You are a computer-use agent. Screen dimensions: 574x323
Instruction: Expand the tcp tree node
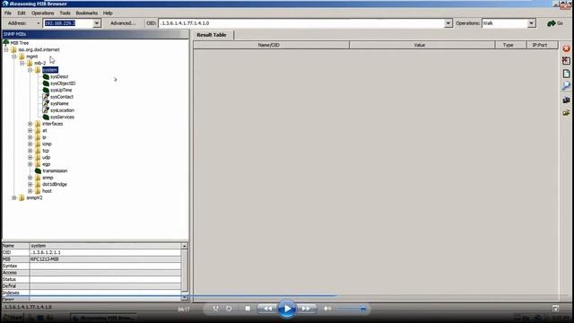[30, 151]
